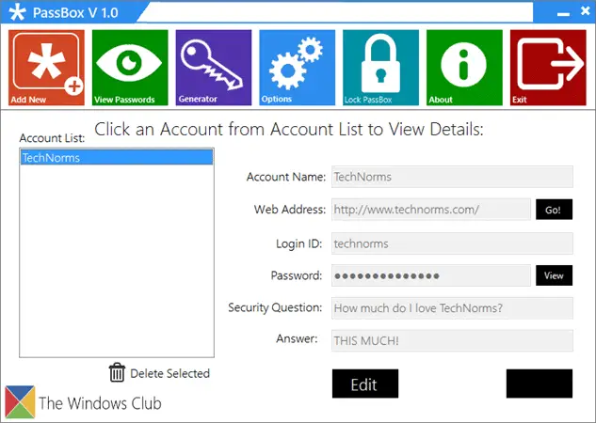
Task: Click the Edit button
Action: point(365,384)
